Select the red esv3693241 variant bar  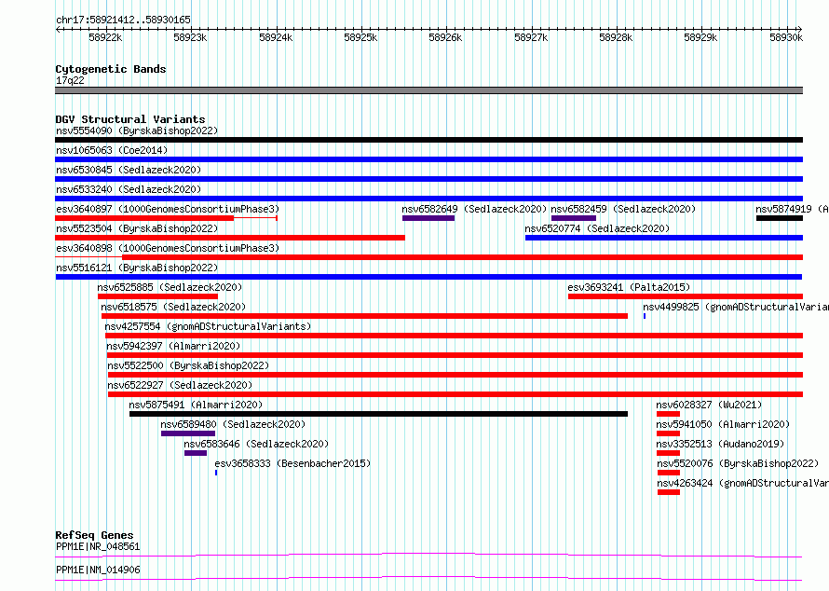(x=686, y=296)
